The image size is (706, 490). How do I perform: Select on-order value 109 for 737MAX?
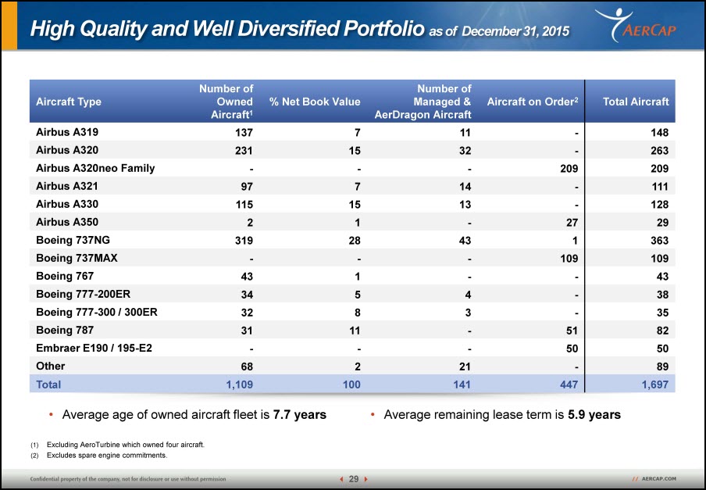pos(569,259)
